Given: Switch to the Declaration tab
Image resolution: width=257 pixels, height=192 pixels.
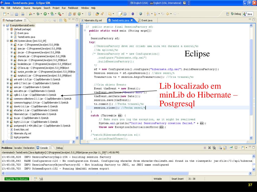Looking at the screenshot, I should click(x=29, y=148).
